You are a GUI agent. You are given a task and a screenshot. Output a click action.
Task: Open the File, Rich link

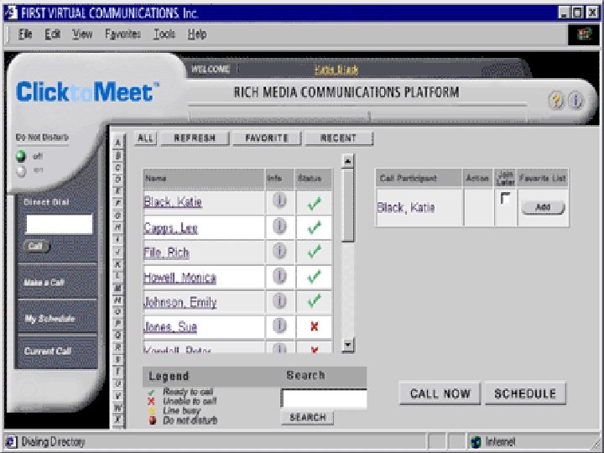[166, 253]
